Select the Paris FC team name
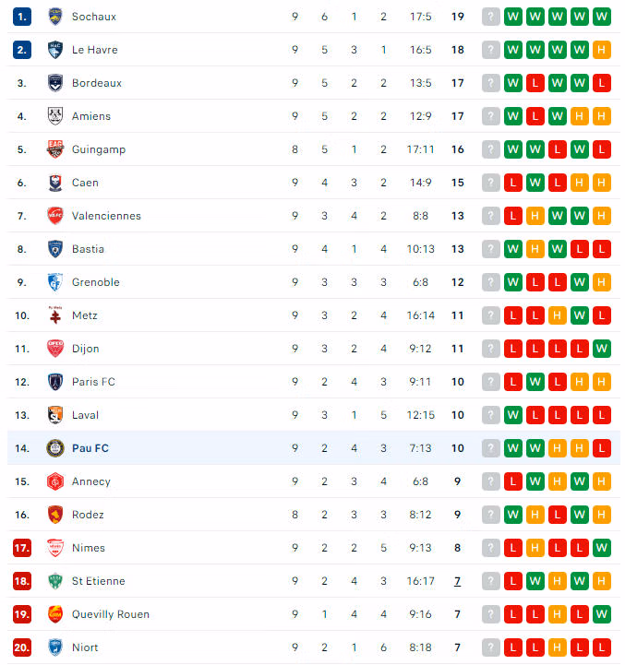The image size is (625, 665). (93, 382)
